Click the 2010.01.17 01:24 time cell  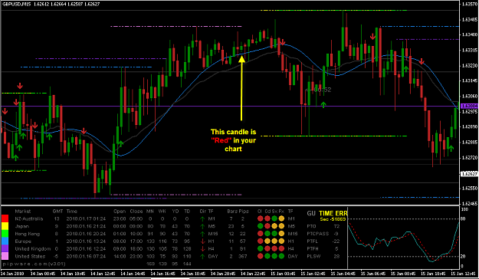(x=86, y=218)
